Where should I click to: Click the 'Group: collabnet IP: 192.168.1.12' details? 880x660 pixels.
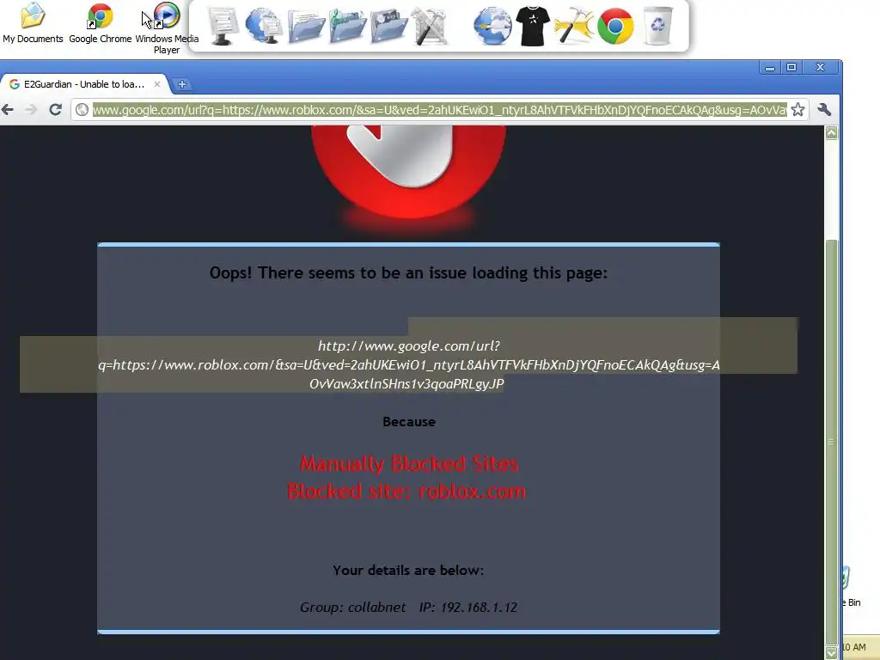408,608
